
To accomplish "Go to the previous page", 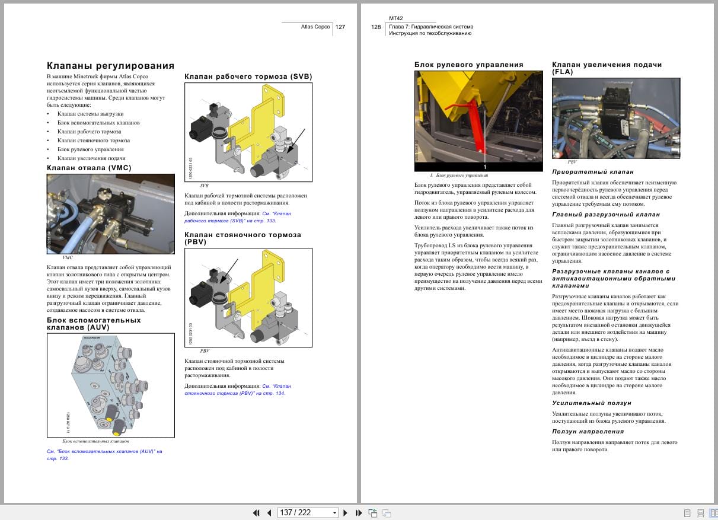I will click(269, 513).
